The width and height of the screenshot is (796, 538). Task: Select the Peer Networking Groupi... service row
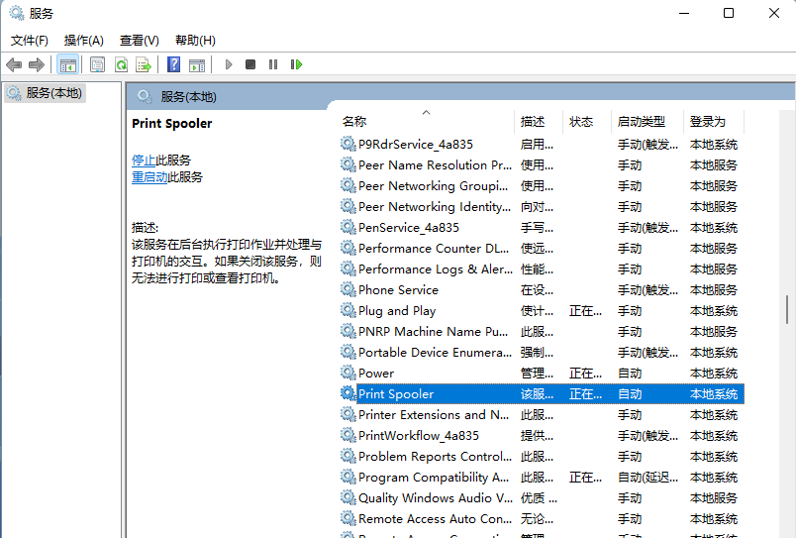click(542, 186)
